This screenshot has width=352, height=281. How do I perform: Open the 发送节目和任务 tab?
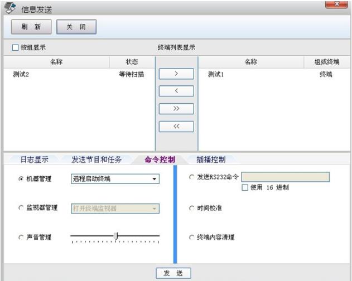[x=96, y=159]
